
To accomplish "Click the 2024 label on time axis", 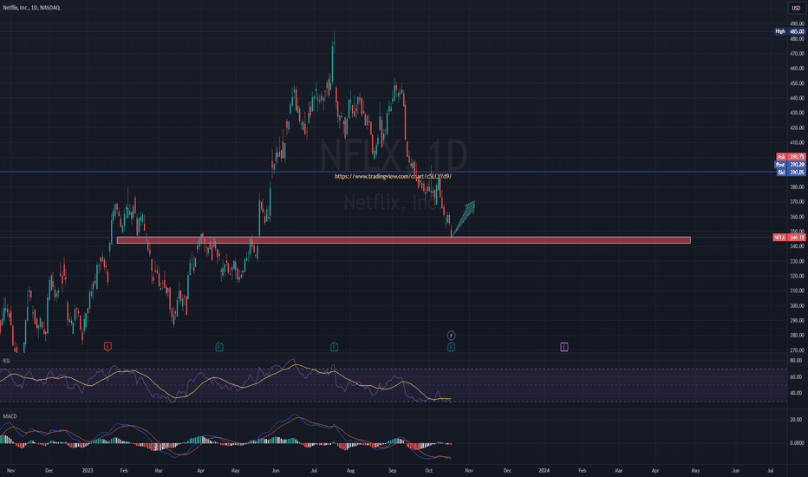I will coord(544,470).
